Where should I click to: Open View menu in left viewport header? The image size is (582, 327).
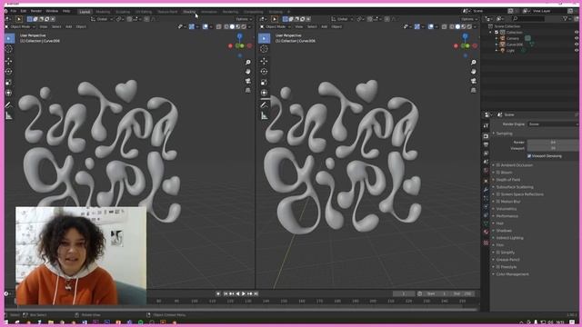(44, 26)
